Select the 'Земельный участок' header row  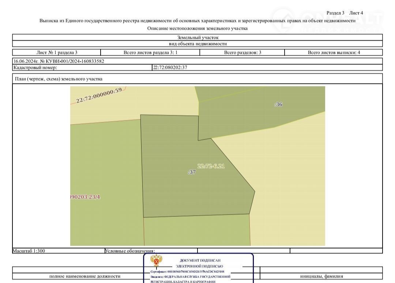(x=197, y=37)
